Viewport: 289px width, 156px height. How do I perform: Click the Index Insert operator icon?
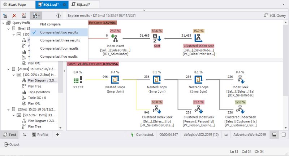click(115, 39)
